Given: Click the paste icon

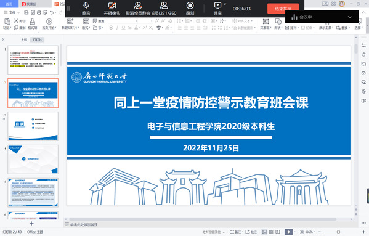Looking at the screenshot, I should [7, 22].
